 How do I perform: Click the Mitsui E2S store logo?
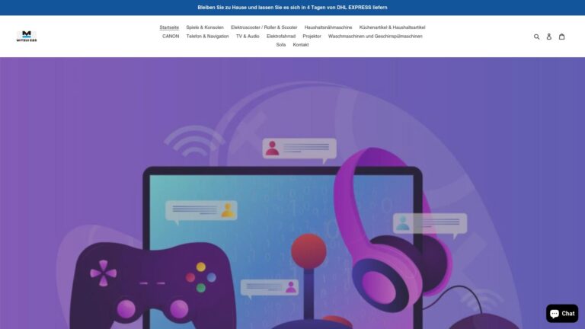click(x=27, y=36)
